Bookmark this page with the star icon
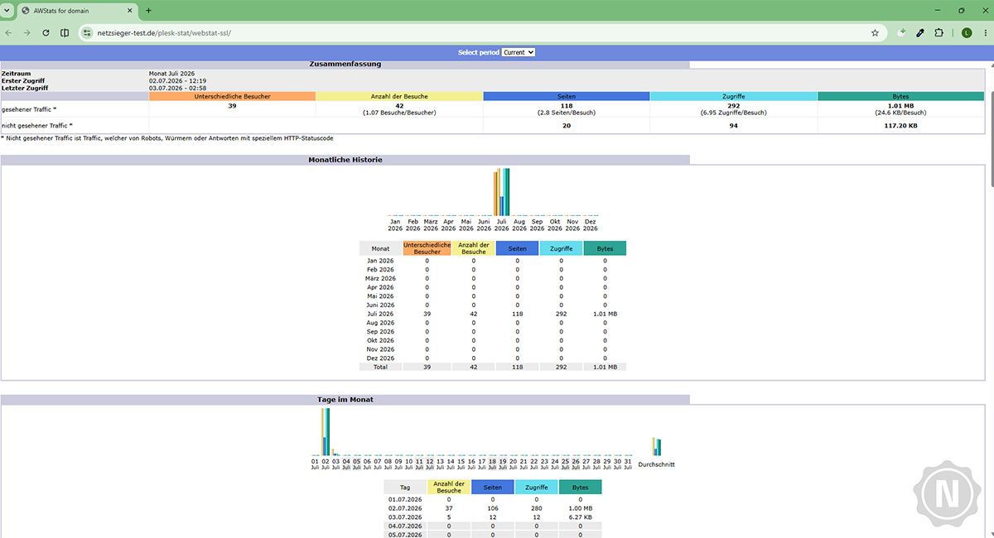 tap(875, 33)
